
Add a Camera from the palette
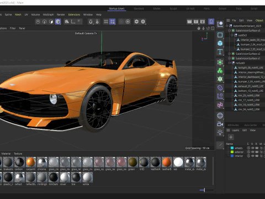[220, 124]
